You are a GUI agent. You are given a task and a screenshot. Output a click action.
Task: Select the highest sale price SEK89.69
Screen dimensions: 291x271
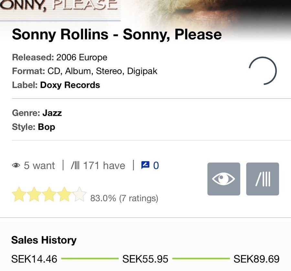point(256,259)
